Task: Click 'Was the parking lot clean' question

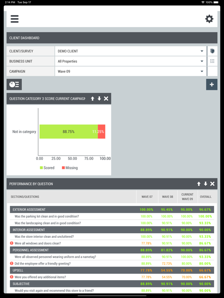Action: point(47,216)
